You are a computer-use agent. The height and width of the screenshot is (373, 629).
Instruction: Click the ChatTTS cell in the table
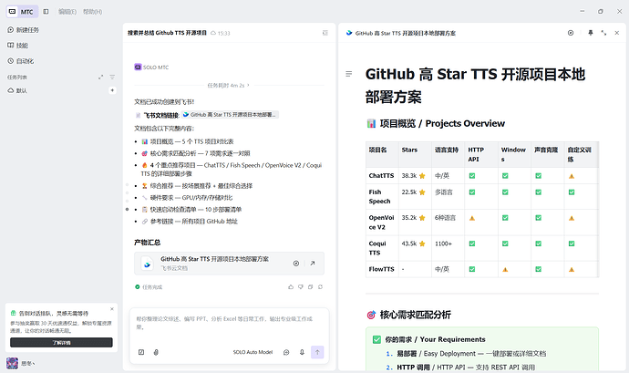[x=381, y=175]
